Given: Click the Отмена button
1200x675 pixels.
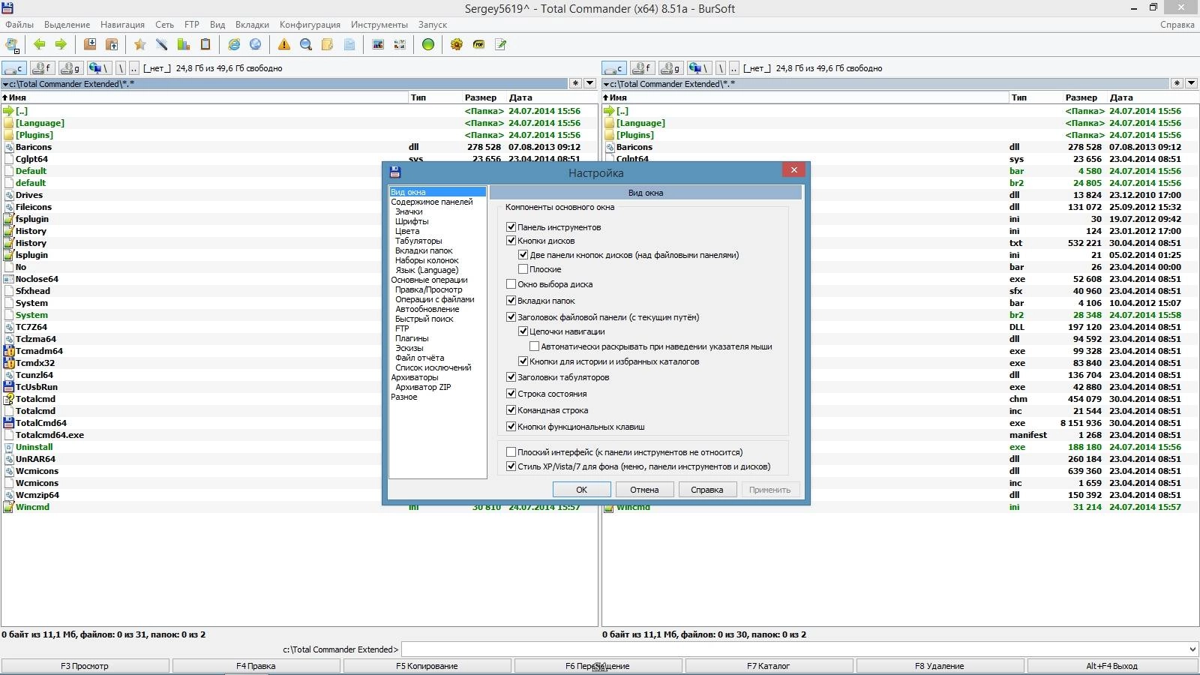Looking at the screenshot, I should pos(644,490).
